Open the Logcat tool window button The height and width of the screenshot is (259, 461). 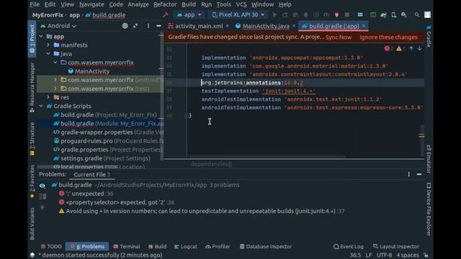186,246
